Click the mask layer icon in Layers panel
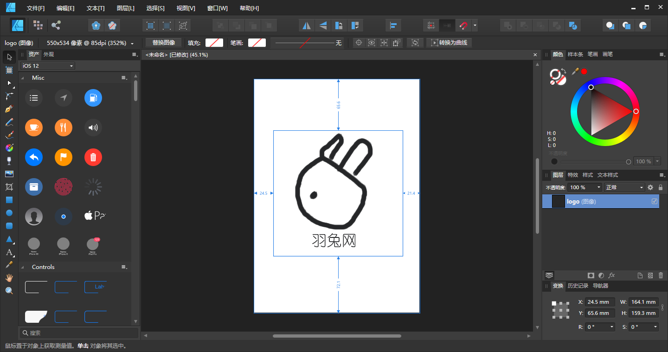Image resolution: width=668 pixels, height=352 pixels. [591, 275]
